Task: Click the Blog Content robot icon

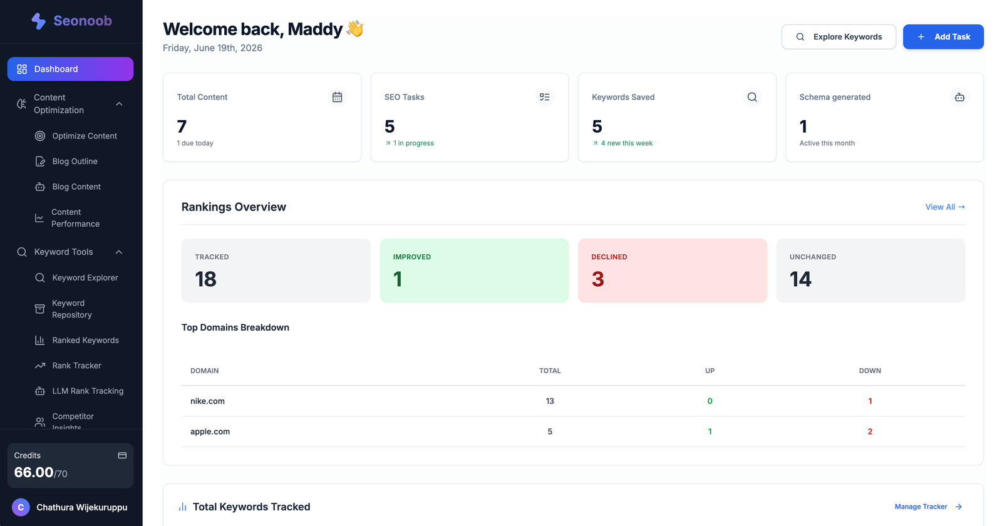Action: 40,187
